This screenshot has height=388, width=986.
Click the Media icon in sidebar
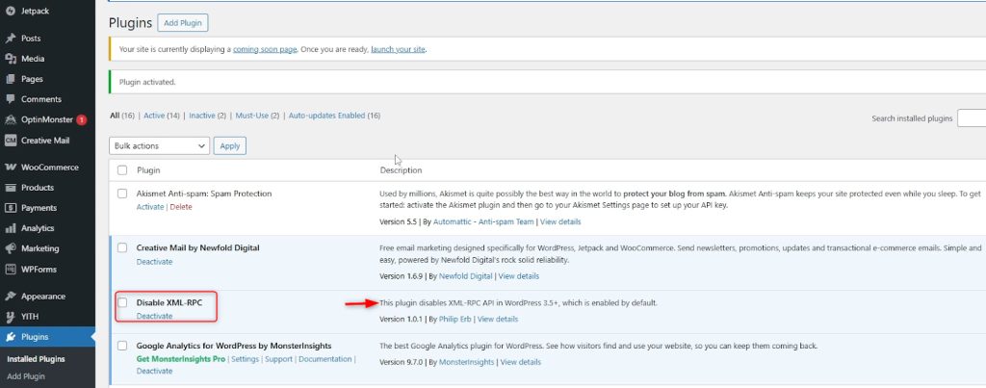pos(10,59)
